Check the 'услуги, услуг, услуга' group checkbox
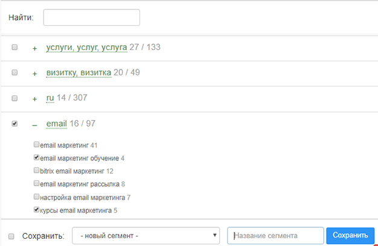This screenshot has height=246, width=378. (14, 47)
